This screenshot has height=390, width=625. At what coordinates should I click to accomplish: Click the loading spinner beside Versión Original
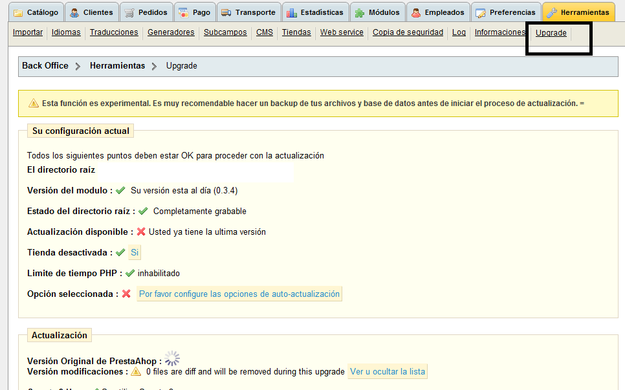click(172, 358)
